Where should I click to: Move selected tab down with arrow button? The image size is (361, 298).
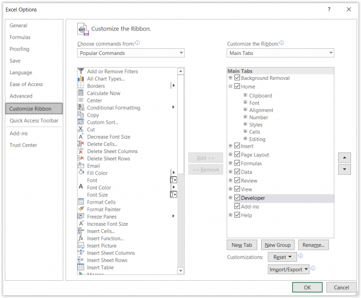pyautogui.click(x=344, y=169)
